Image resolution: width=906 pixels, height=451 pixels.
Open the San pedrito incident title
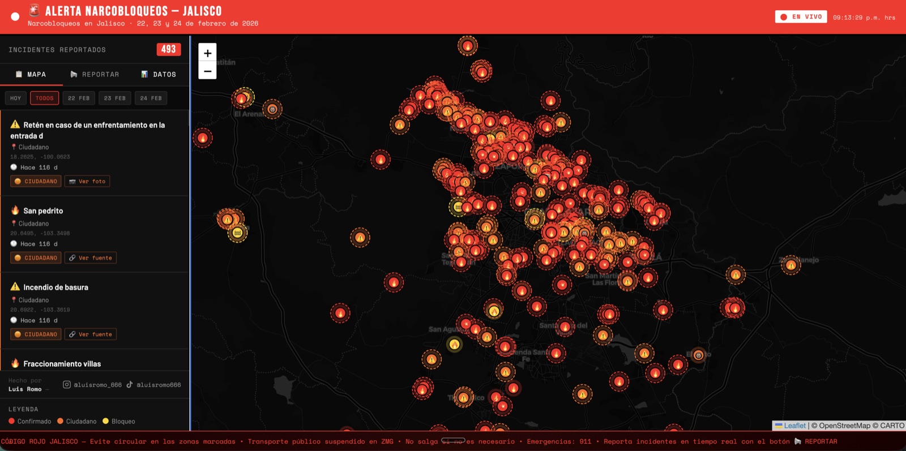pos(43,211)
